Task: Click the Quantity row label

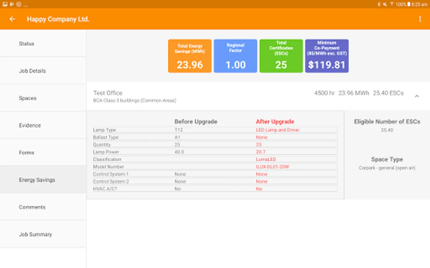Action: tap(102, 145)
